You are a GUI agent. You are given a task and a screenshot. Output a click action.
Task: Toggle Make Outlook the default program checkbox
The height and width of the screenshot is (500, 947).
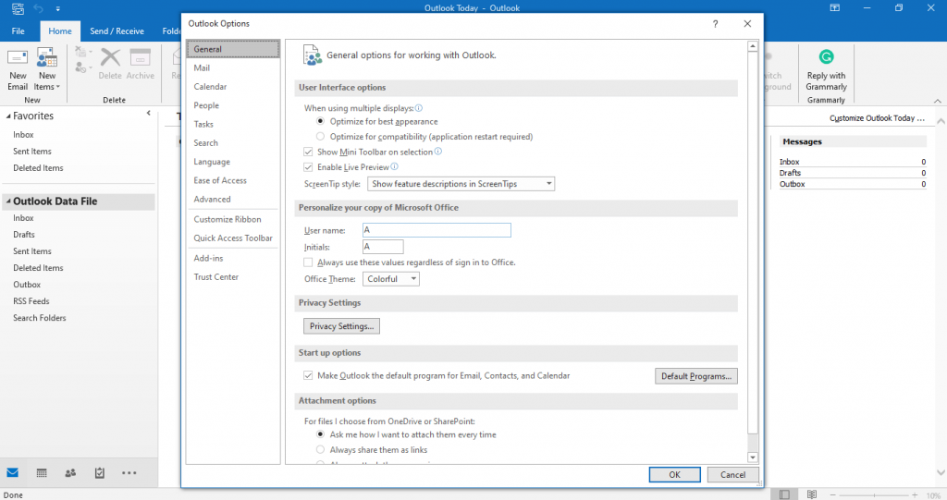click(x=308, y=375)
